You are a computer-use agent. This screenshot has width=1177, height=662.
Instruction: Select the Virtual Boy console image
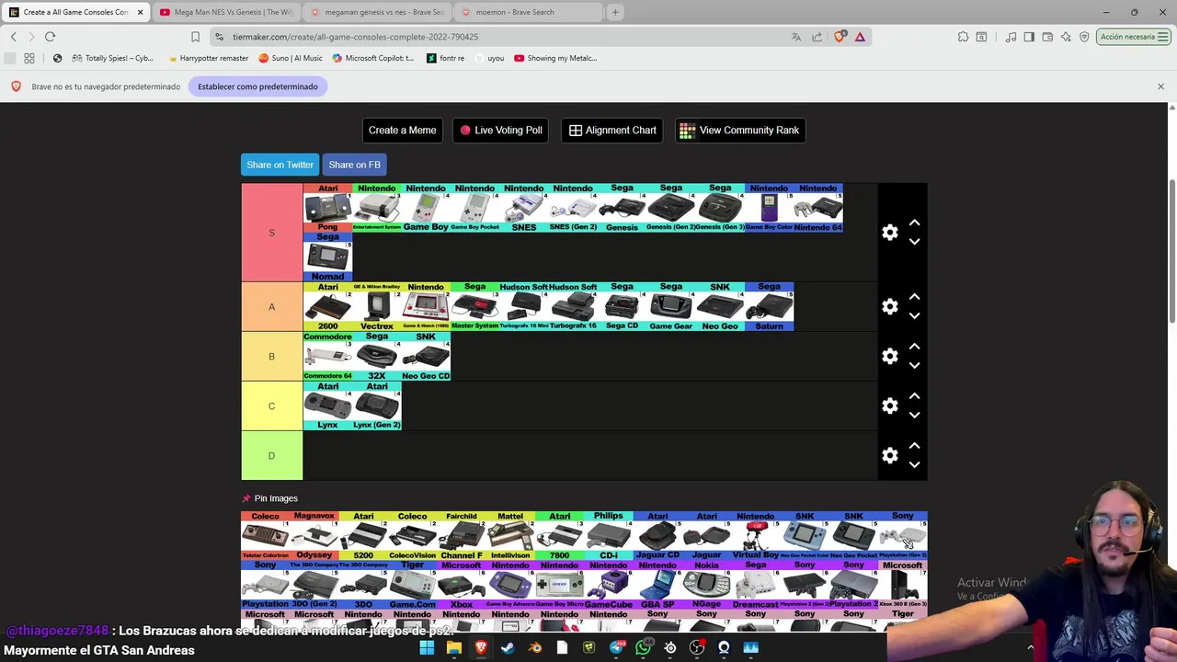point(756,536)
